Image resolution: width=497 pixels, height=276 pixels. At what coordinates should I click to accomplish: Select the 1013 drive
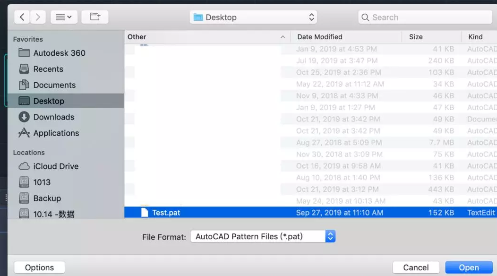[x=66, y=182]
